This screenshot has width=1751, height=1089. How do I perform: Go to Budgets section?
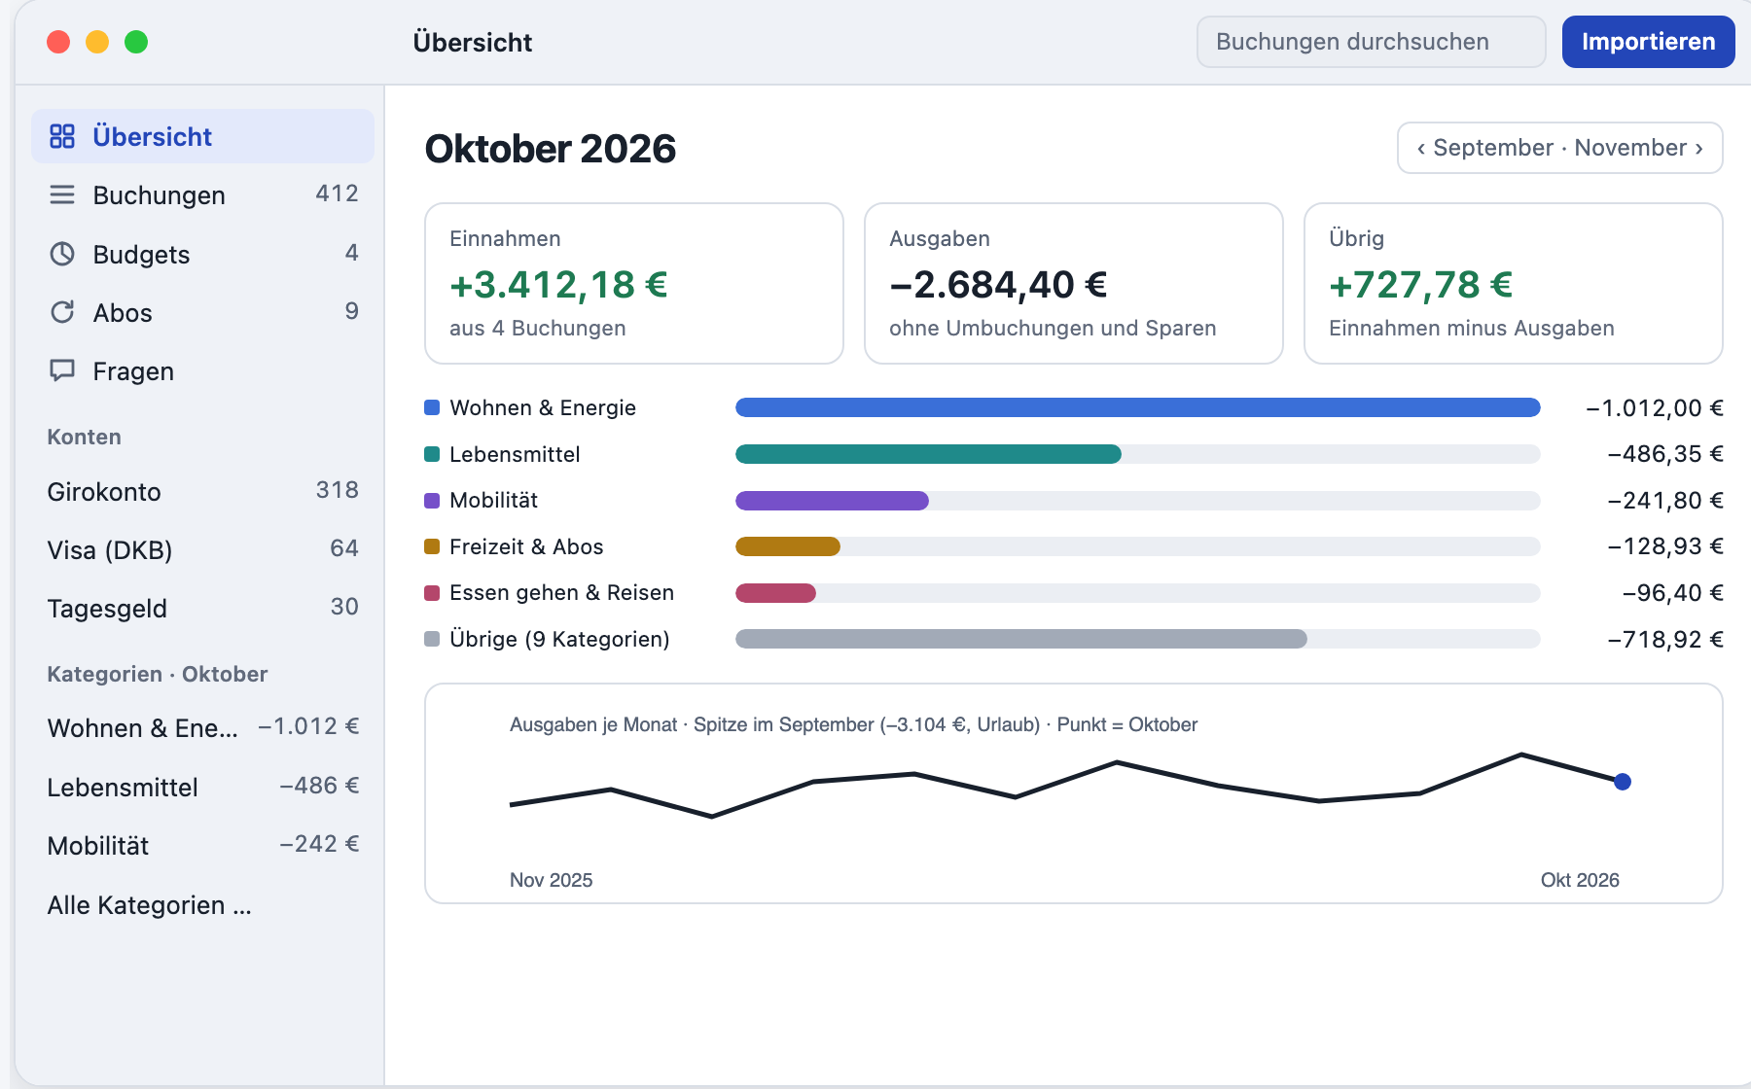click(202, 254)
